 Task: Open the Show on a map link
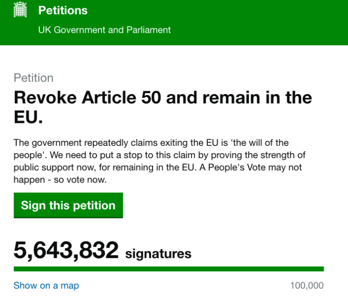click(x=46, y=286)
